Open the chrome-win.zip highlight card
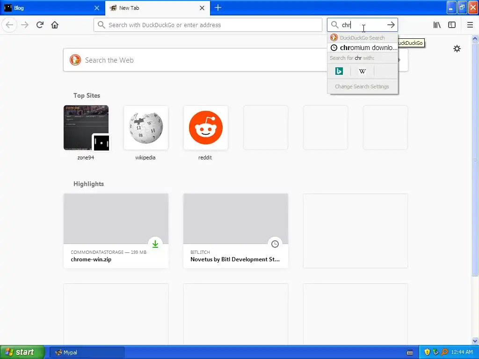Image resolution: width=479 pixels, height=359 pixels. (116, 231)
